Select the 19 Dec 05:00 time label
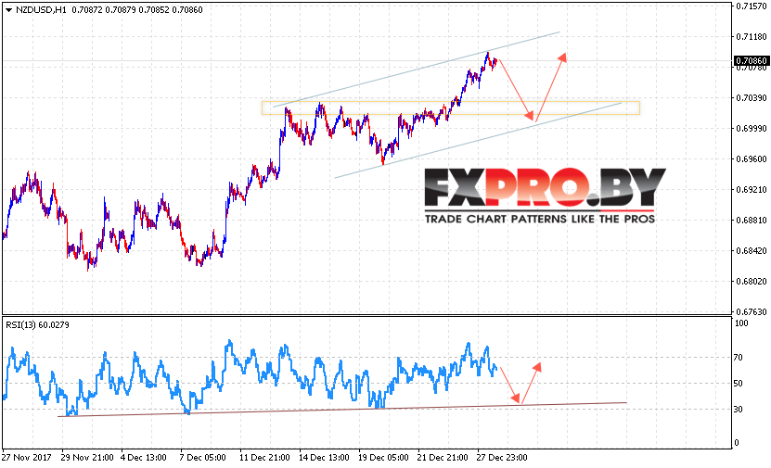This screenshot has height=468, width=771. [x=383, y=458]
